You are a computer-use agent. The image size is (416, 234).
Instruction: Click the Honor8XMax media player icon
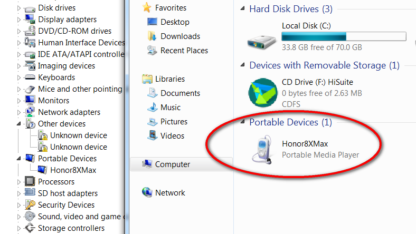[262, 150]
